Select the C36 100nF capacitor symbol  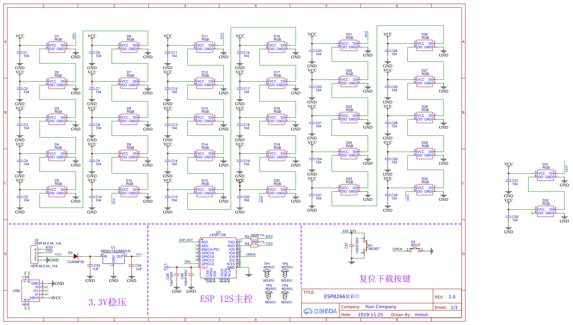click(x=191, y=275)
